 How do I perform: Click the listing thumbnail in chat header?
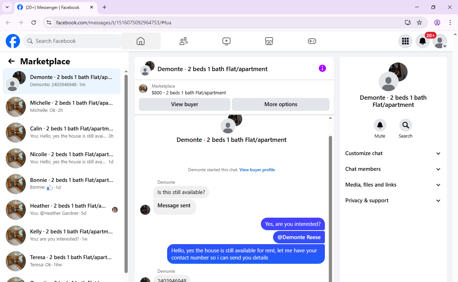tap(143, 89)
